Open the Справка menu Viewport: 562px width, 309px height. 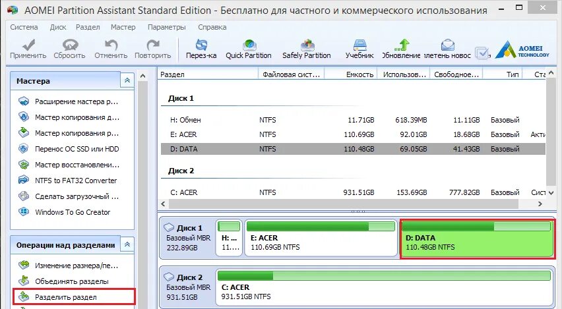pyautogui.click(x=212, y=27)
